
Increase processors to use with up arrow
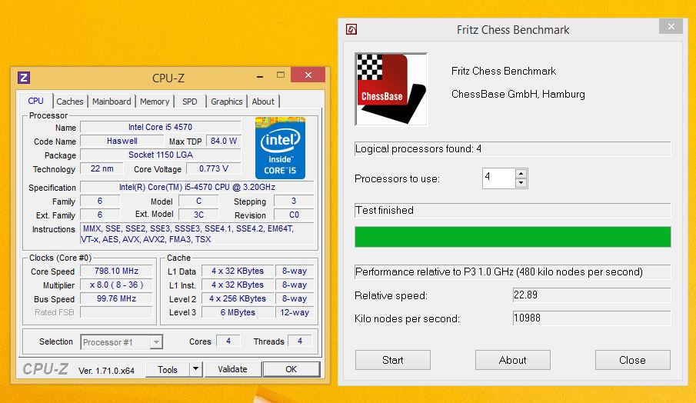tap(521, 174)
